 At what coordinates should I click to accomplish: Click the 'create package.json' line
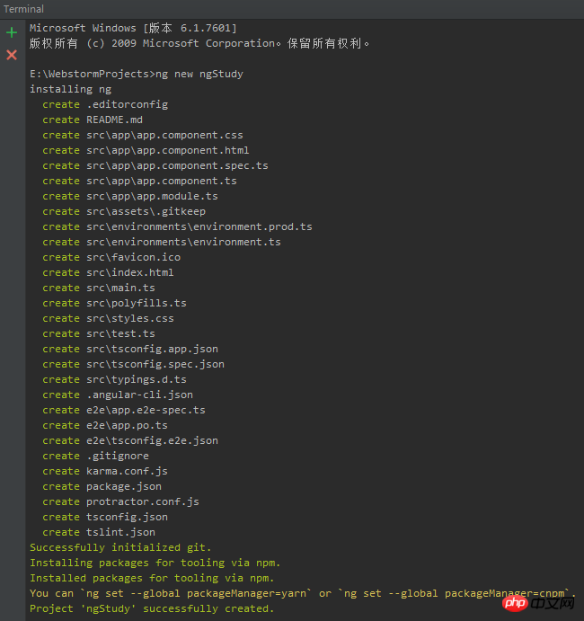(x=102, y=487)
